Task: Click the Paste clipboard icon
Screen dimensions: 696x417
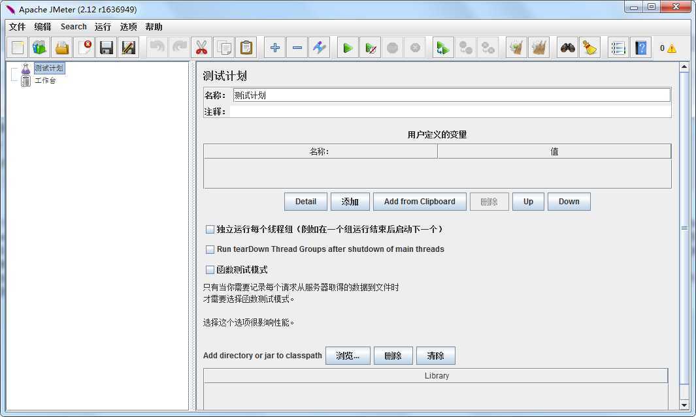Action: tap(246, 48)
